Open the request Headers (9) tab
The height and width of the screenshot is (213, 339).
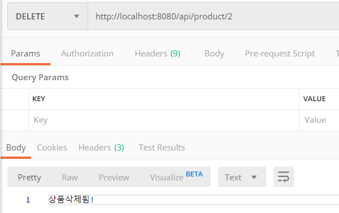click(158, 54)
